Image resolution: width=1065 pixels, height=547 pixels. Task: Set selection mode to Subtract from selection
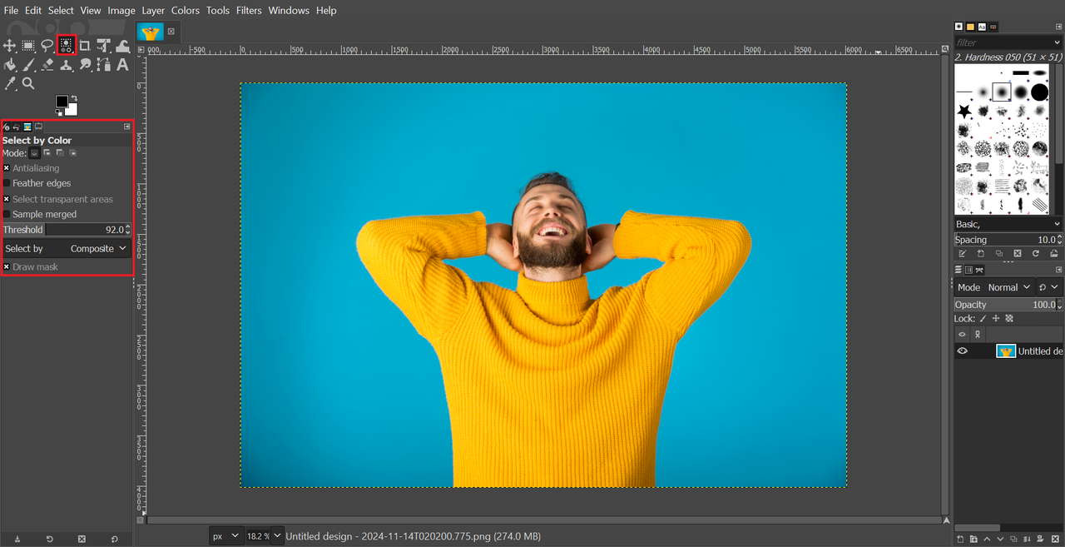click(60, 152)
